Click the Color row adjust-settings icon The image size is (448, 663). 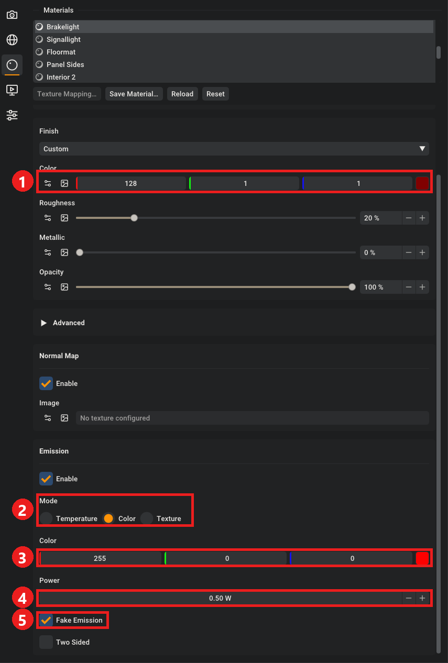coord(48,183)
